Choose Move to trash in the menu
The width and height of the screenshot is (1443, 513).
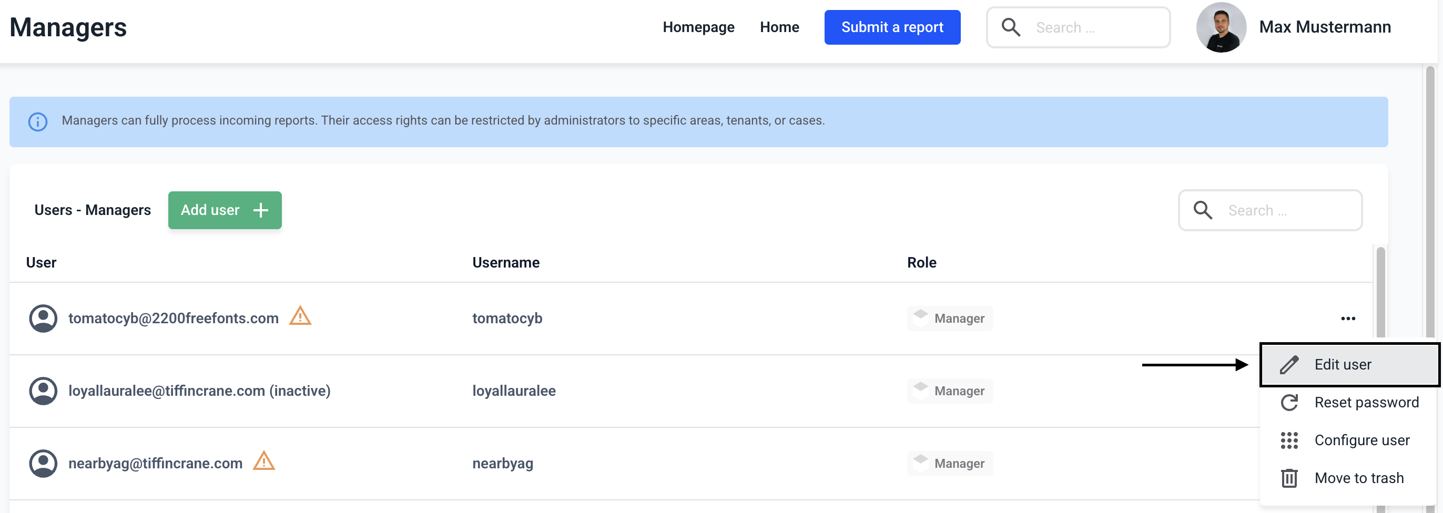(1358, 478)
